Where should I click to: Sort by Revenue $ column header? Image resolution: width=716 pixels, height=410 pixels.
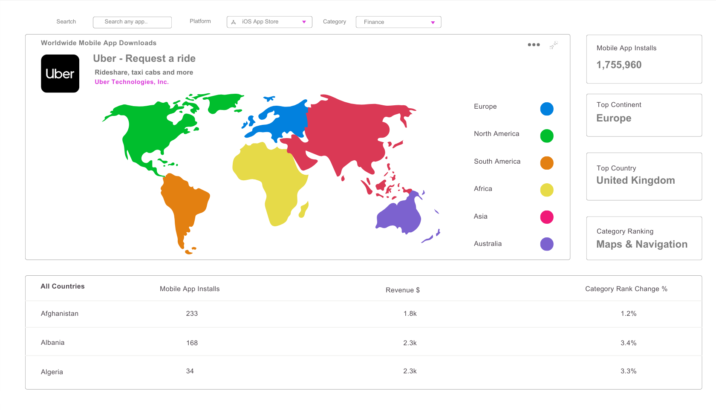[403, 290]
